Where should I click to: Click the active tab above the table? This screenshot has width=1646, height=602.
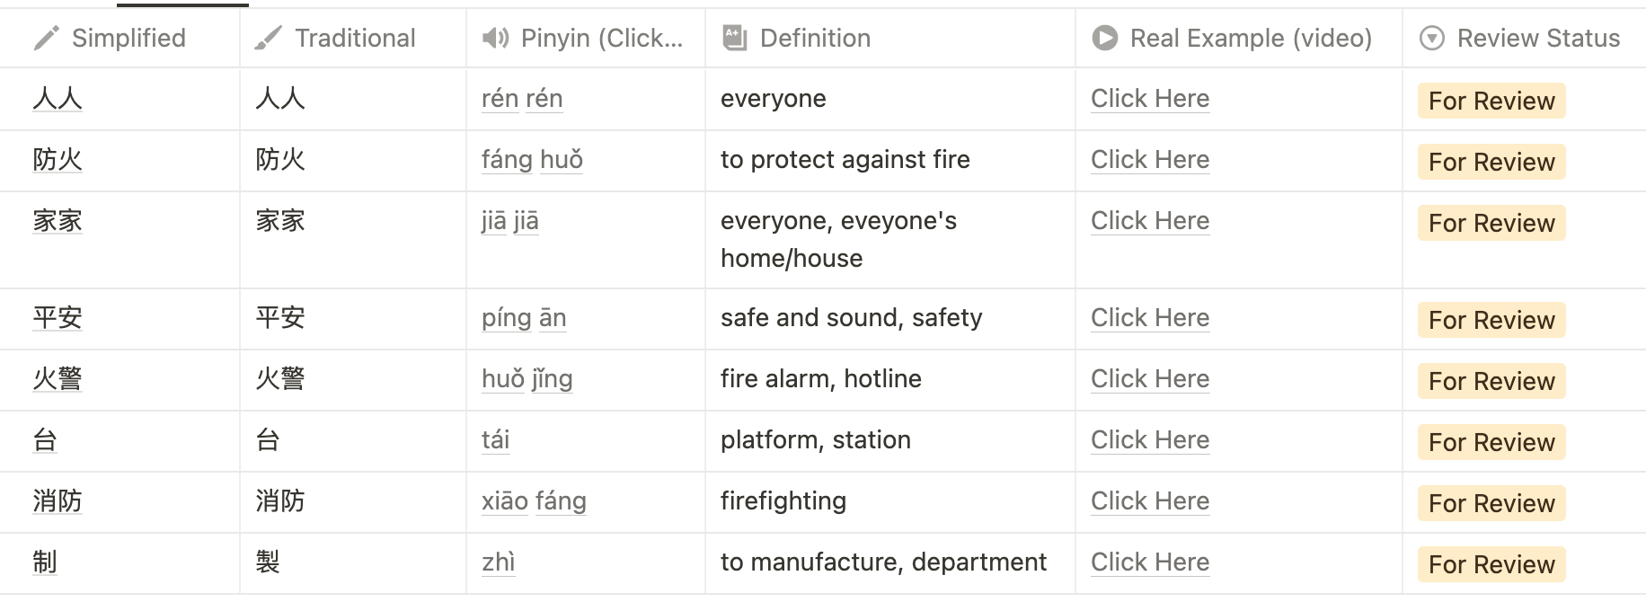(x=180, y=4)
